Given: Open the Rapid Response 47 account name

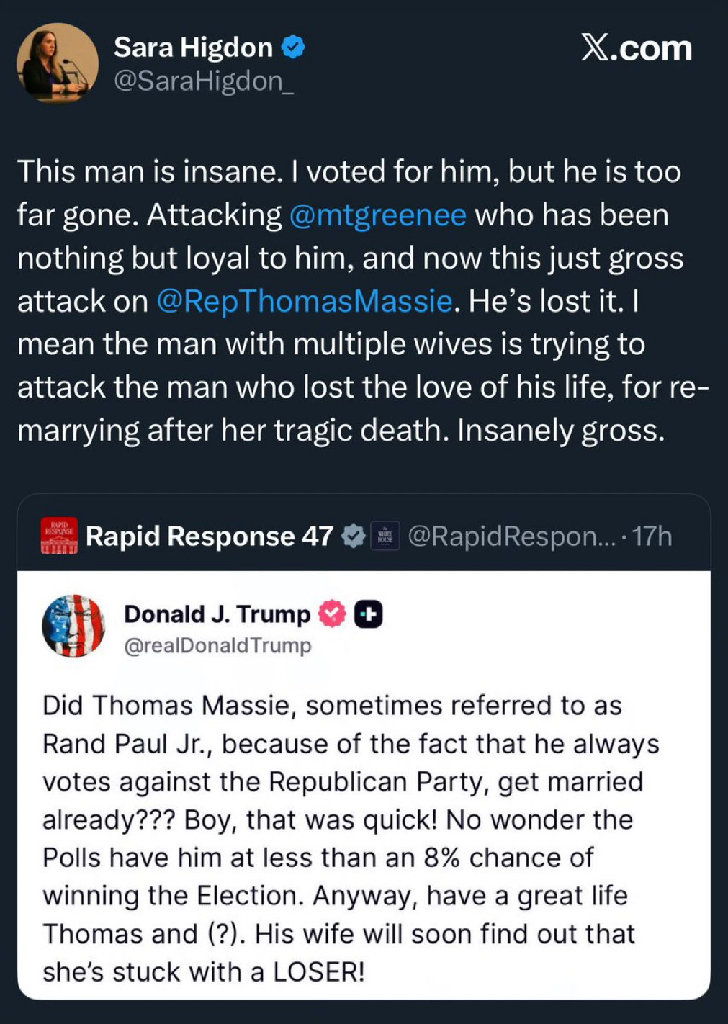Looking at the screenshot, I should [x=209, y=536].
